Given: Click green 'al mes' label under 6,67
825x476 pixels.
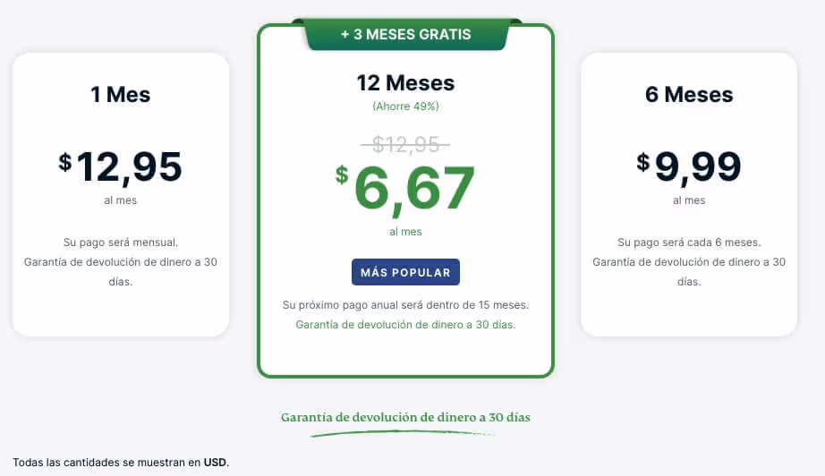Looking at the screenshot, I should (405, 232).
